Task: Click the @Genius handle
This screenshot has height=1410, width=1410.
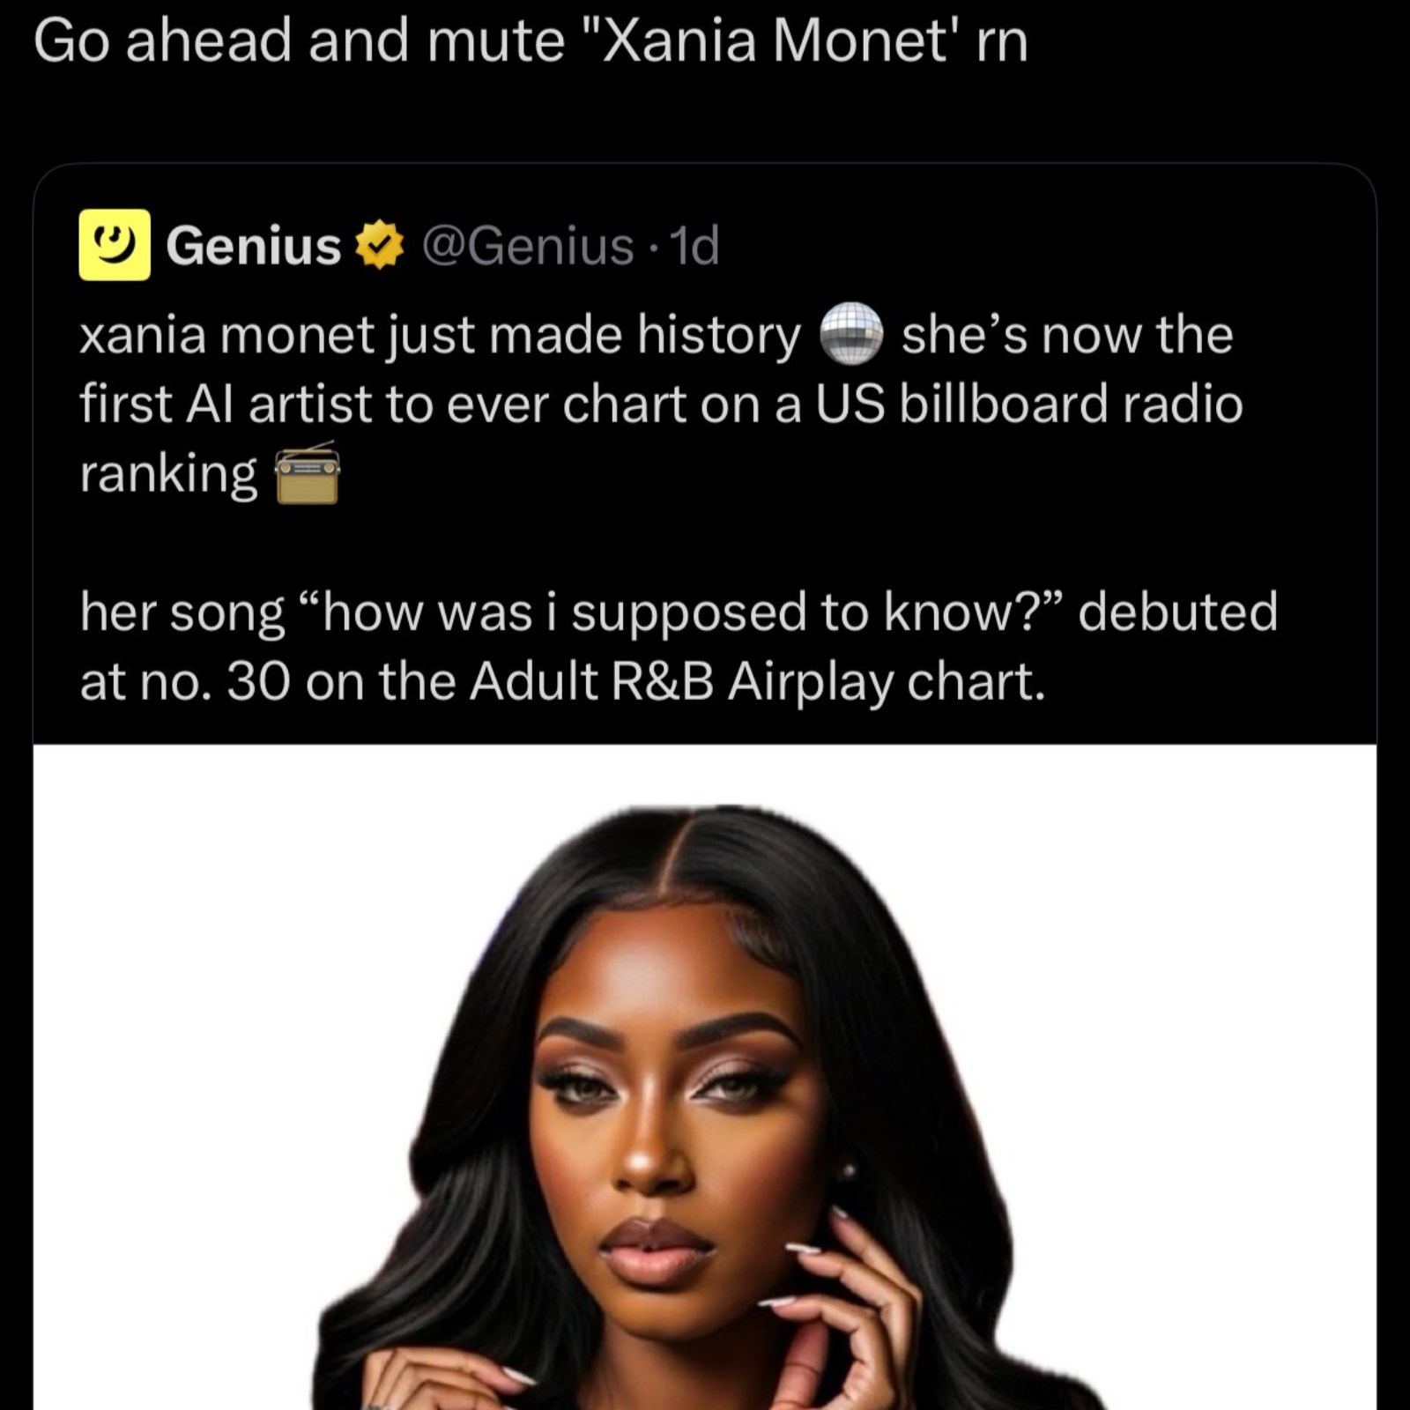Action: pyautogui.click(x=528, y=246)
